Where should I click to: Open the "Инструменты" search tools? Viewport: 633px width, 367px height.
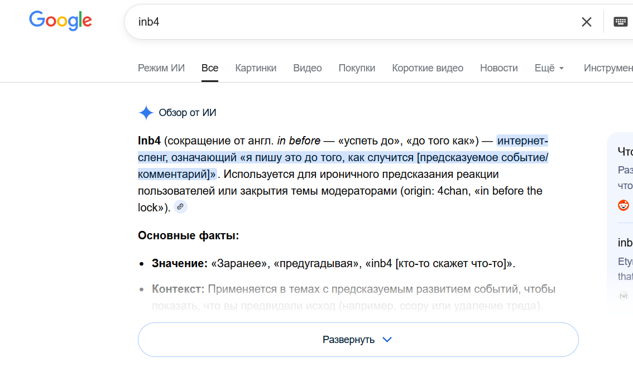tap(608, 68)
